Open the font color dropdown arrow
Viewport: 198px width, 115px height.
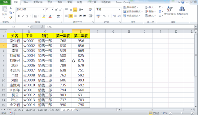(53, 16)
